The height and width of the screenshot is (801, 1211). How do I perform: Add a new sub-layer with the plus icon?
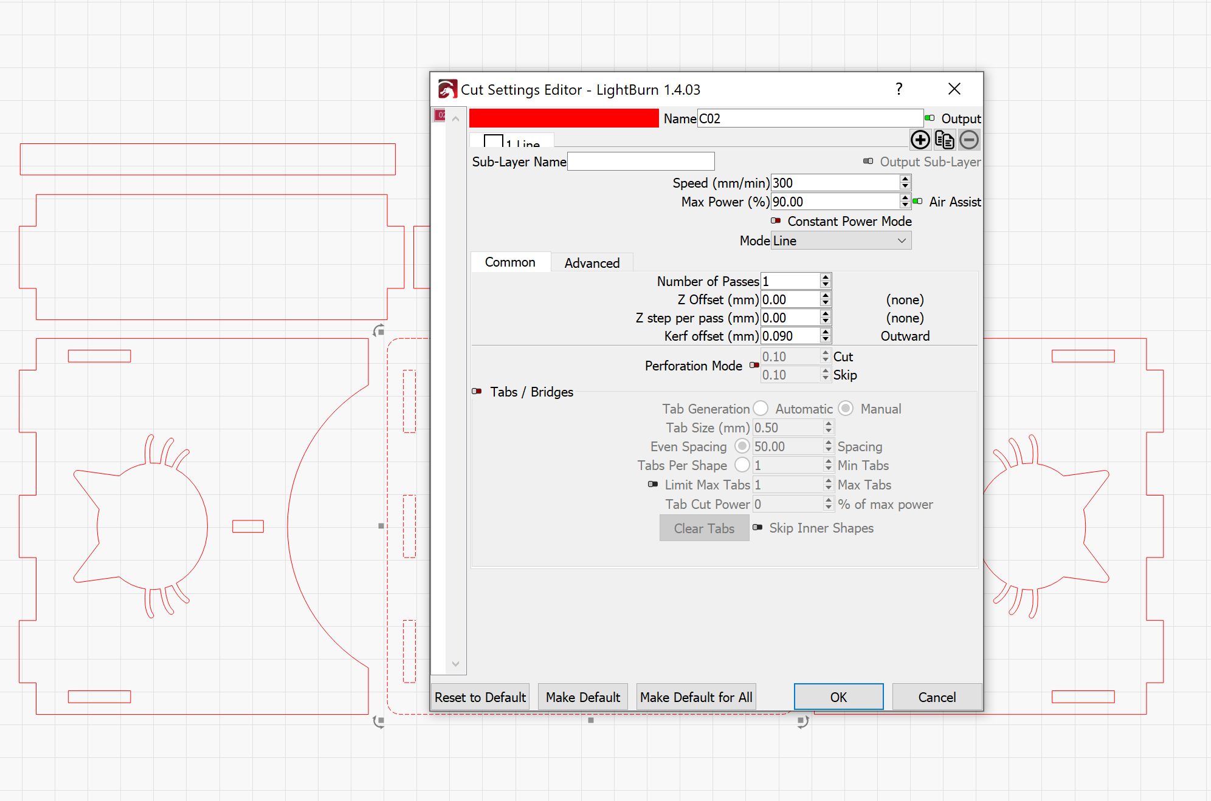pos(920,139)
